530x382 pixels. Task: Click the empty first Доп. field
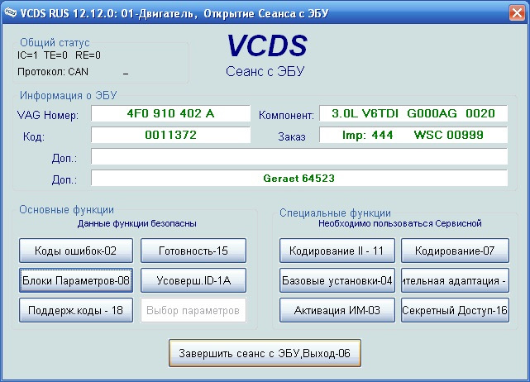click(x=299, y=156)
